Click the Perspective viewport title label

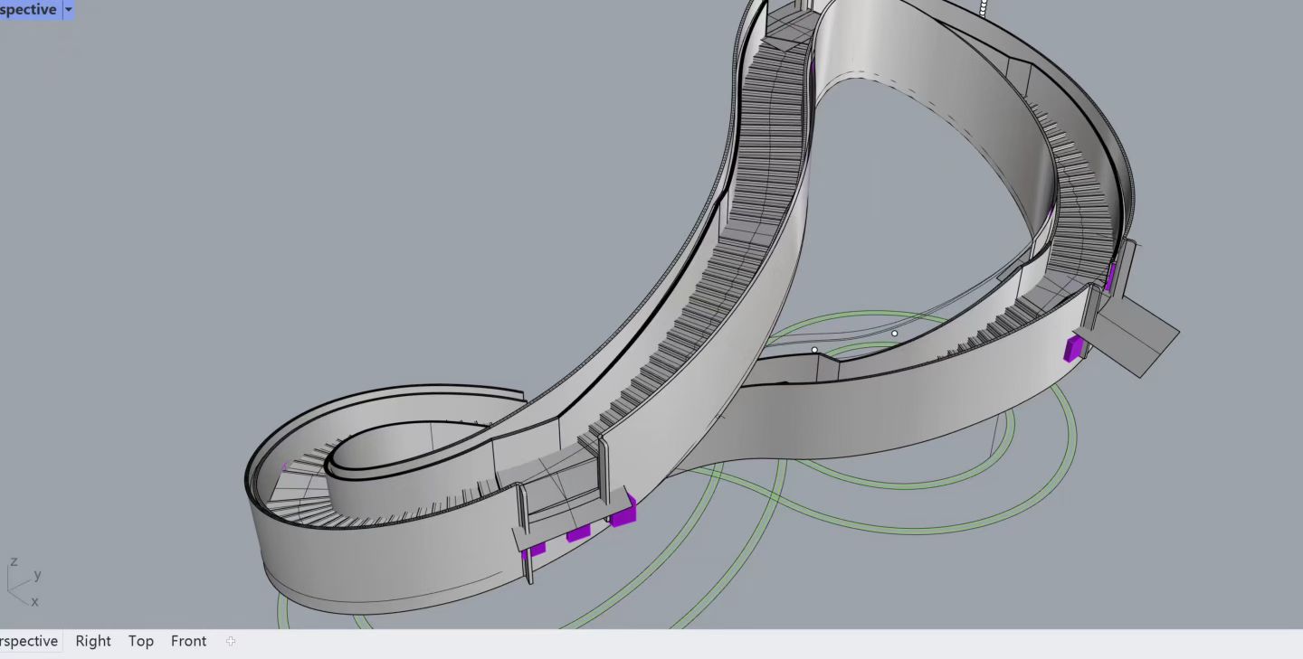pos(27,10)
